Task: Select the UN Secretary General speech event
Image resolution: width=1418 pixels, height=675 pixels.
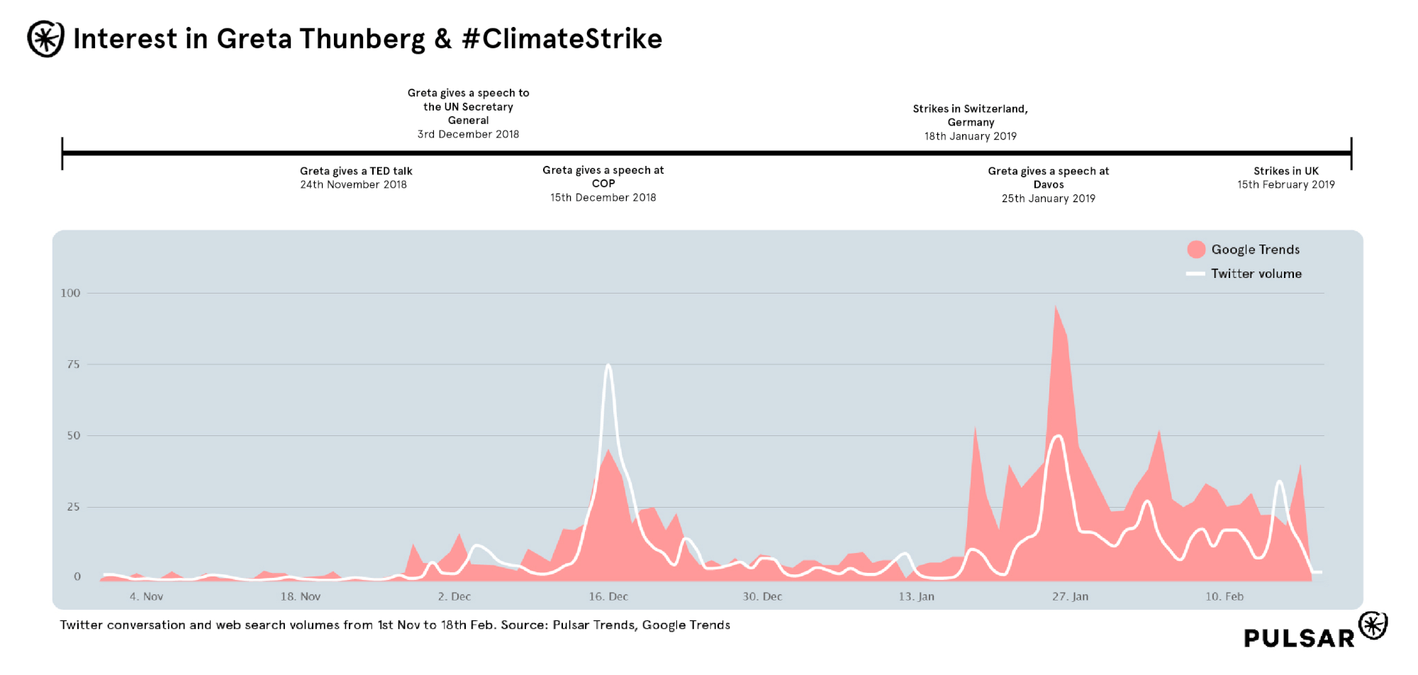Action: pyautogui.click(x=468, y=113)
